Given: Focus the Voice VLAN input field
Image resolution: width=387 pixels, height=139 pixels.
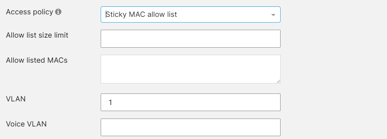Looking at the screenshot, I should click(191, 128).
